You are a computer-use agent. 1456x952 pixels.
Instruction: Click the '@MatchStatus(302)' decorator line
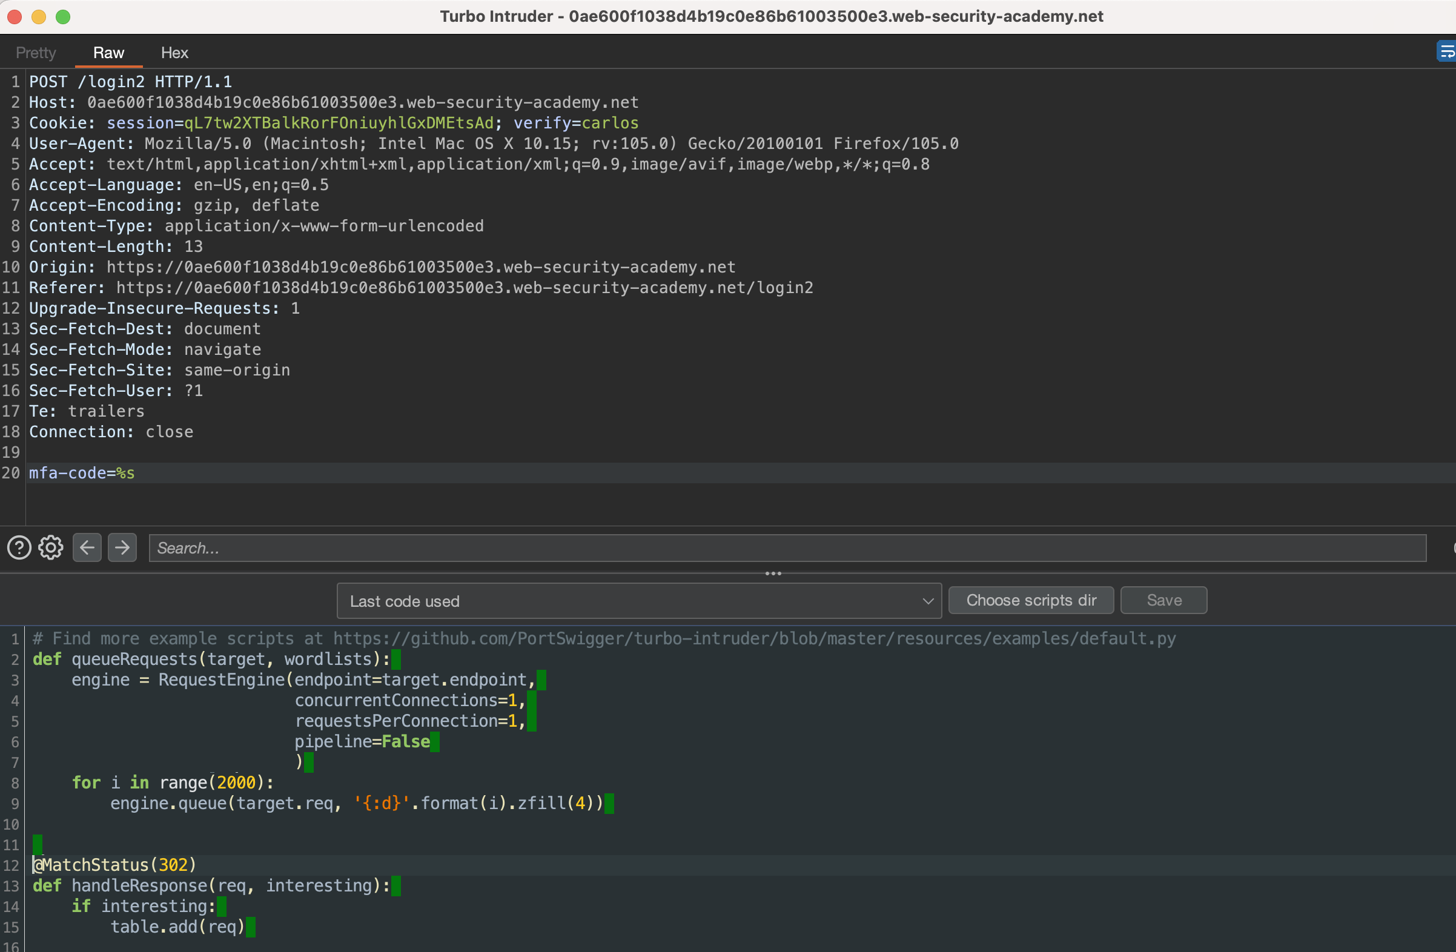coord(114,865)
